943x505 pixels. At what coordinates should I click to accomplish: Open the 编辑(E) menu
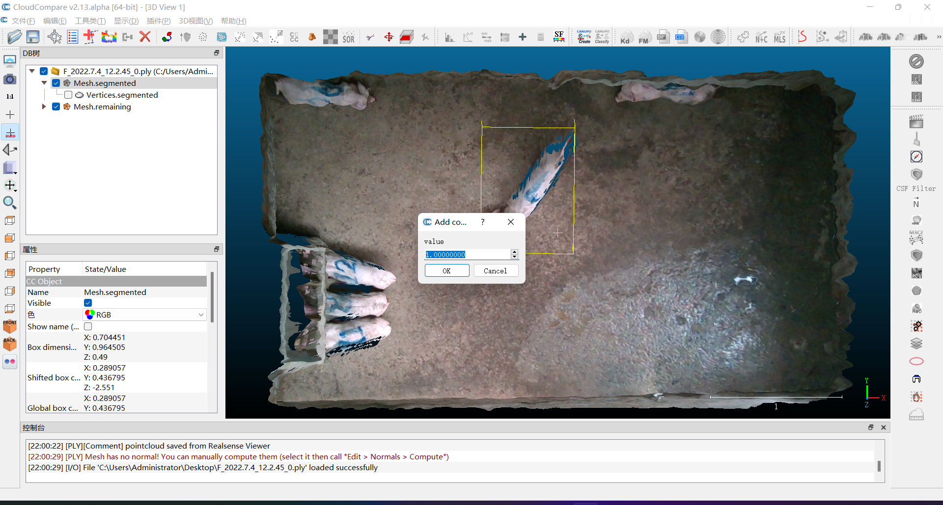click(x=55, y=21)
